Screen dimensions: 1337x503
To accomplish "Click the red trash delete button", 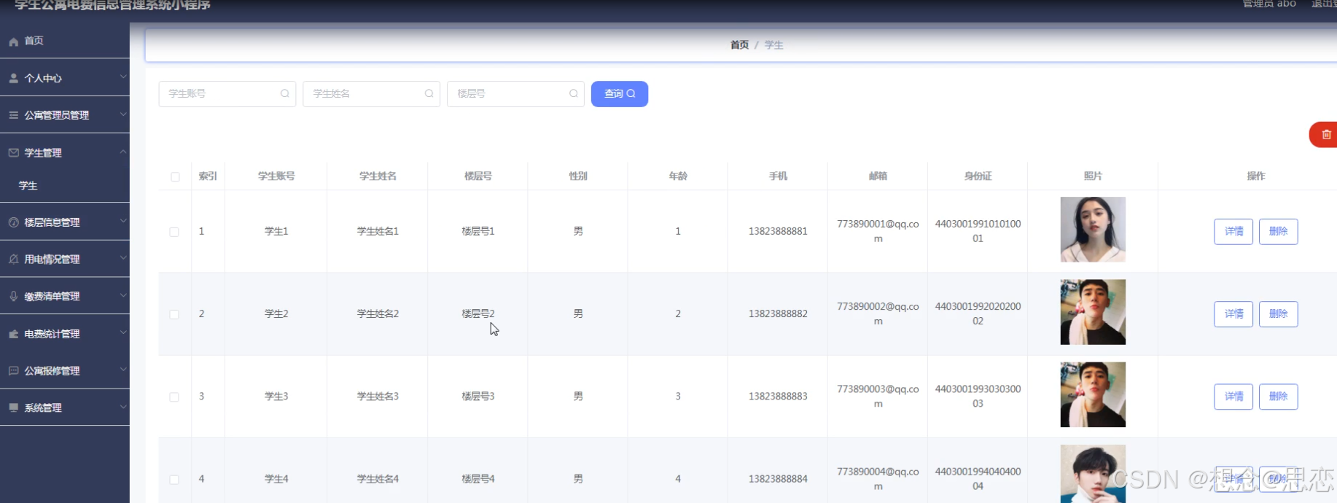I will coord(1324,135).
